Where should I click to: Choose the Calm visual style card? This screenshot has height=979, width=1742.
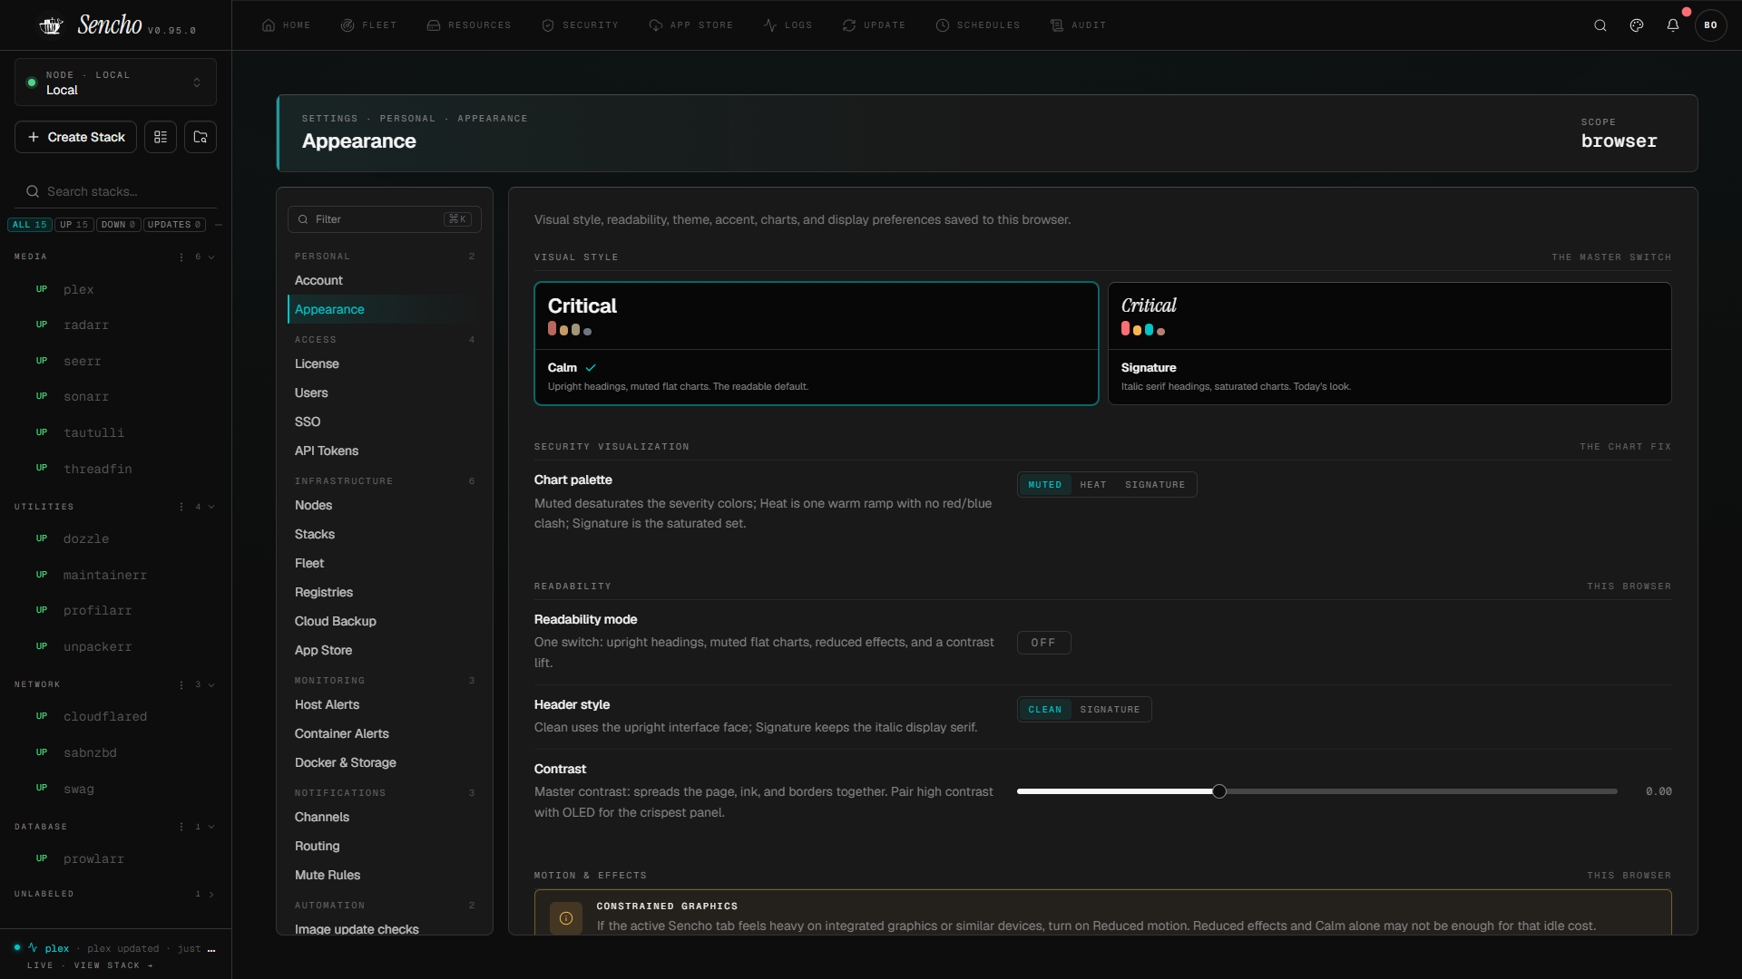(816, 344)
